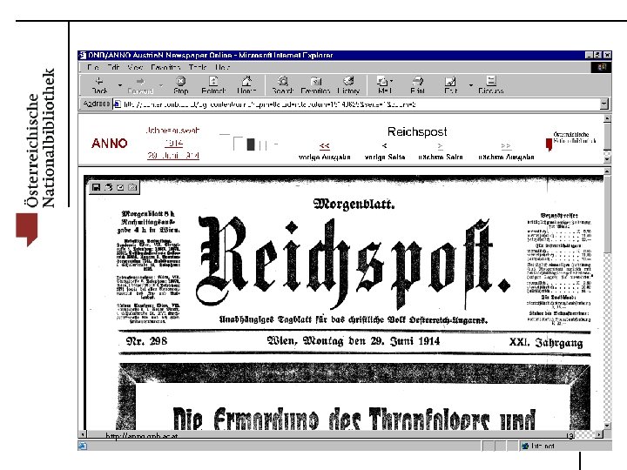The height and width of the screenshot is (470, 627).
Task: Expand the Edit button dropdown arrow
Action: [x=470, y=85]
